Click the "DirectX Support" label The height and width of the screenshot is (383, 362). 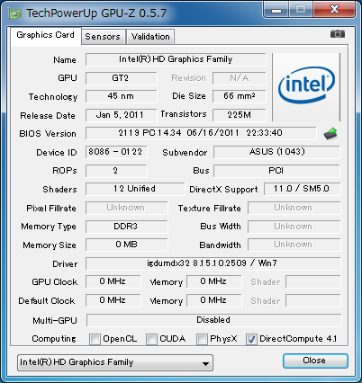(223, 190)
